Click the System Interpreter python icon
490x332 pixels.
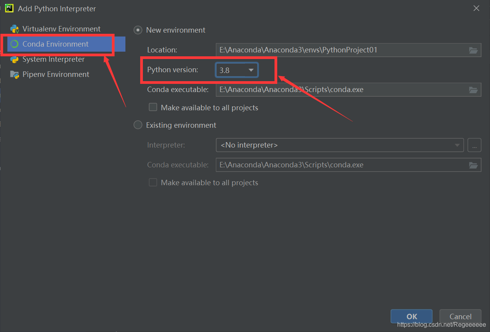14,59
